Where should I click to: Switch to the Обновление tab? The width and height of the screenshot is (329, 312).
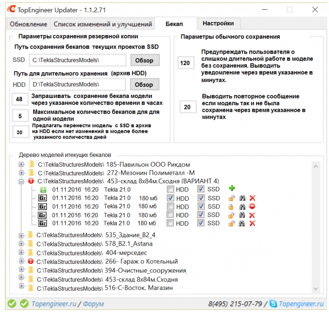pyautogui.click(x=28, y=24)
